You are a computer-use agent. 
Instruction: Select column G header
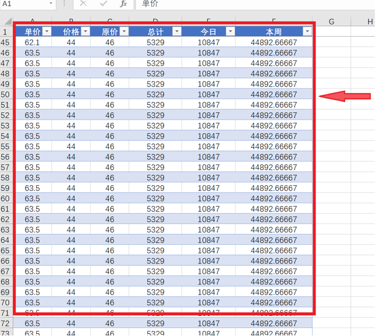[331, 22]
